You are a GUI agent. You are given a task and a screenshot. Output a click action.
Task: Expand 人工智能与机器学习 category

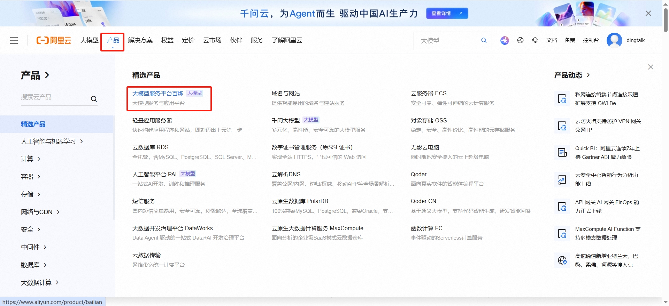[x=52, y=141]
